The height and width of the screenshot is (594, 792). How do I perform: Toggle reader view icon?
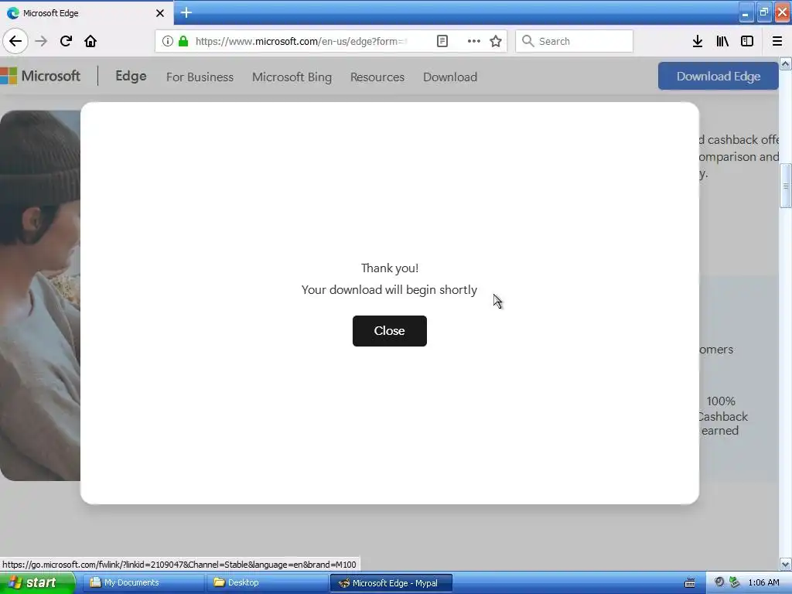coord(442,41)
